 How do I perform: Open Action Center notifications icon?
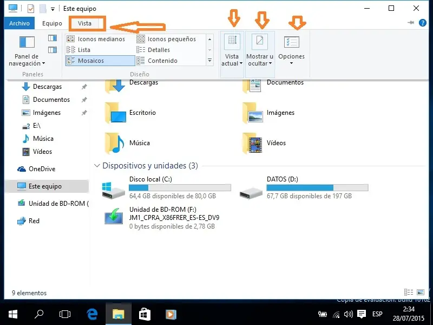tap(362, 314)
